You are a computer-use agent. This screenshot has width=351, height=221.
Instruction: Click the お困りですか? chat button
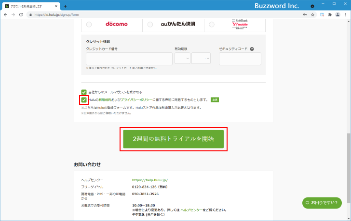coord(322,203)
